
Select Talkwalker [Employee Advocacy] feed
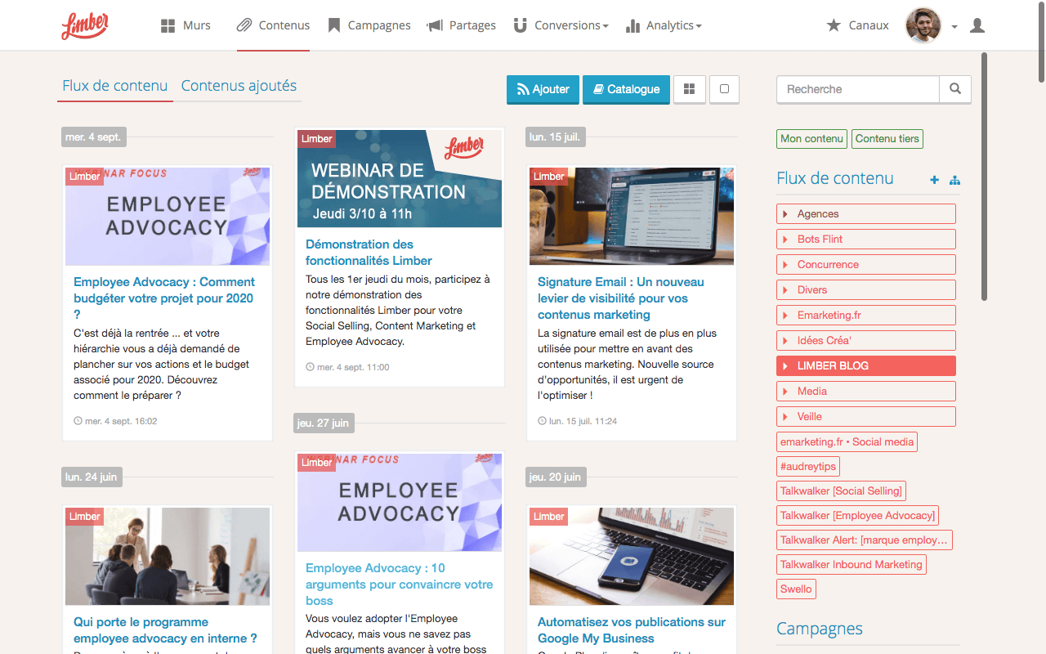[x=857, y=516]
